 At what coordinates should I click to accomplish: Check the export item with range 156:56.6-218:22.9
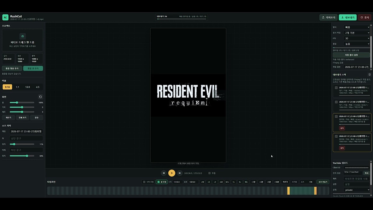click(x=336, y=87)
